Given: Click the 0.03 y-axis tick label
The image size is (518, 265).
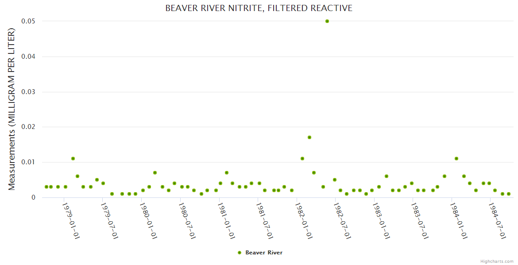Looking at the screenshot, I should tap(29, 92).
